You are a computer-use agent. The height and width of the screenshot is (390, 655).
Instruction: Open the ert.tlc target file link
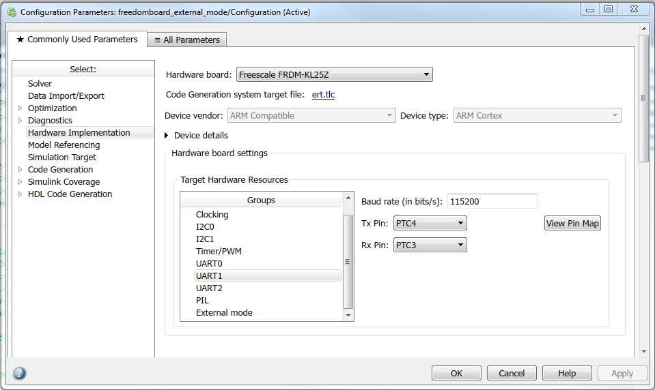coord(323,95)
